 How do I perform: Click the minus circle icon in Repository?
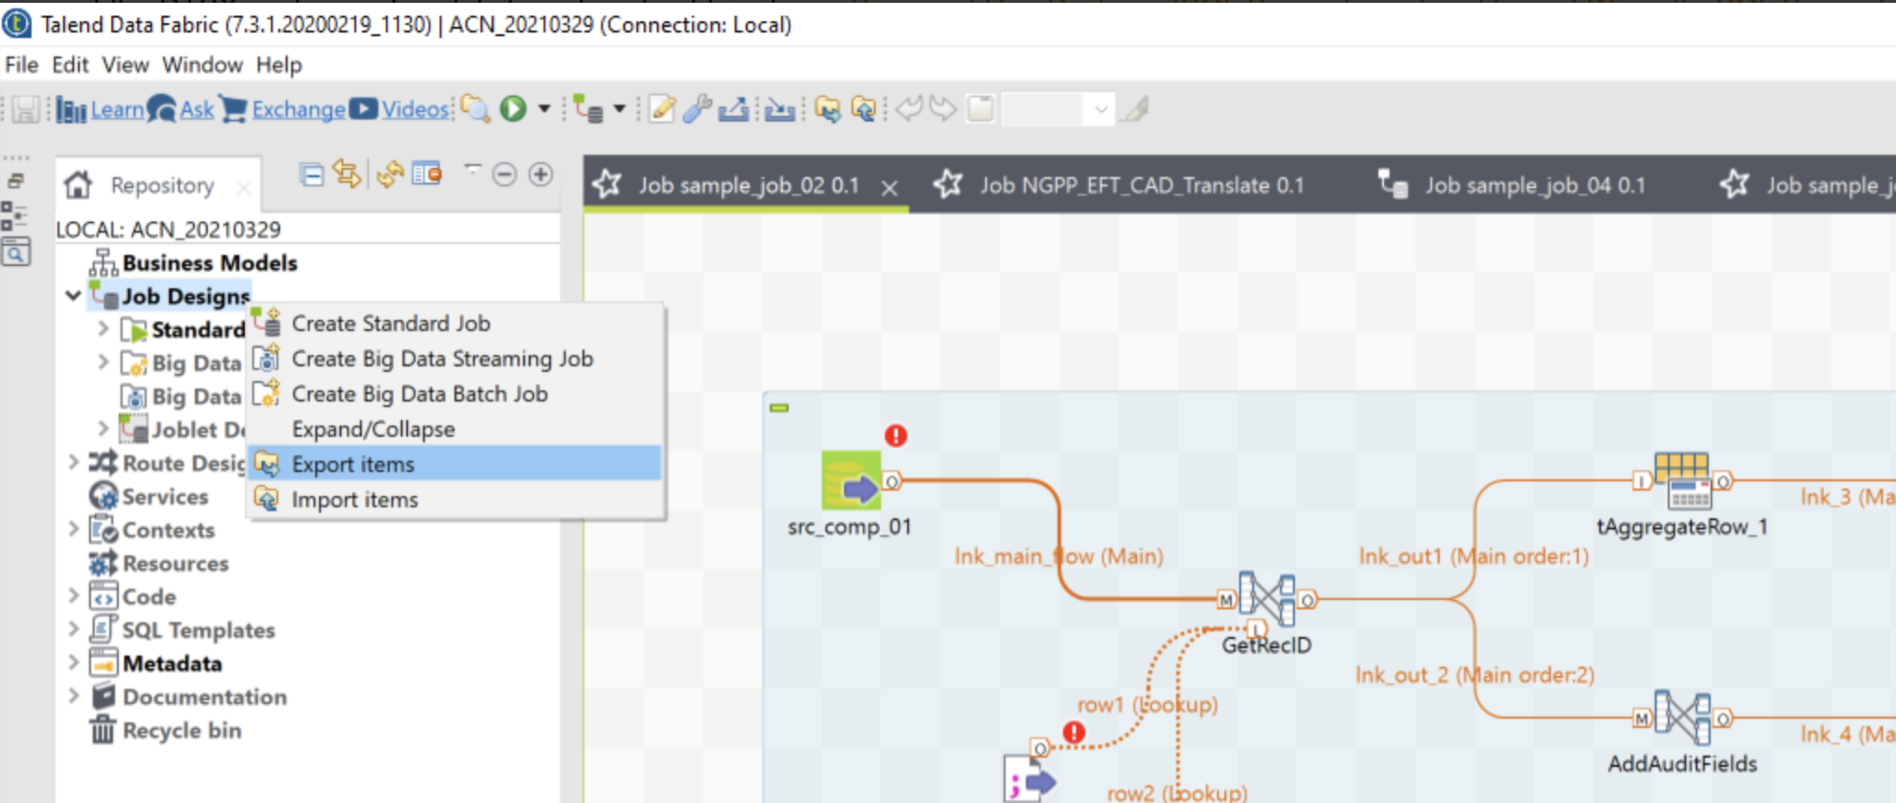coord(505,174)
